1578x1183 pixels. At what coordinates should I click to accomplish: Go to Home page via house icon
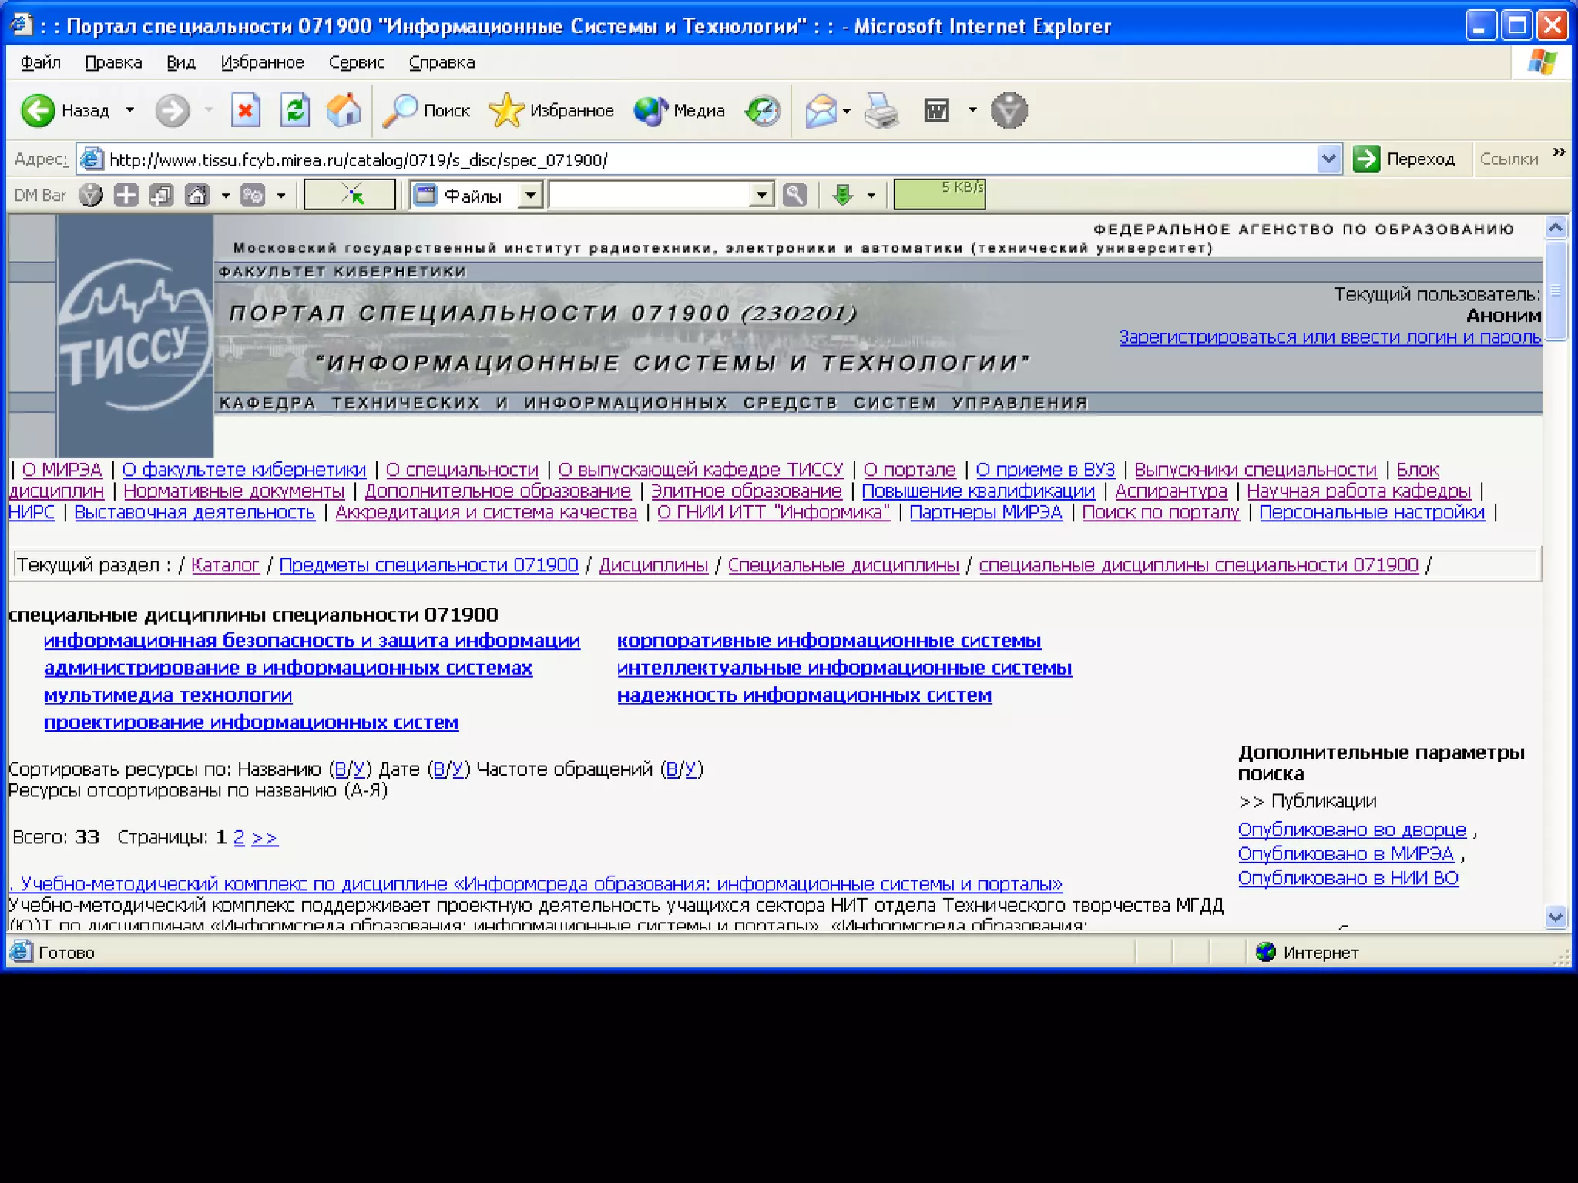[344, 111]
